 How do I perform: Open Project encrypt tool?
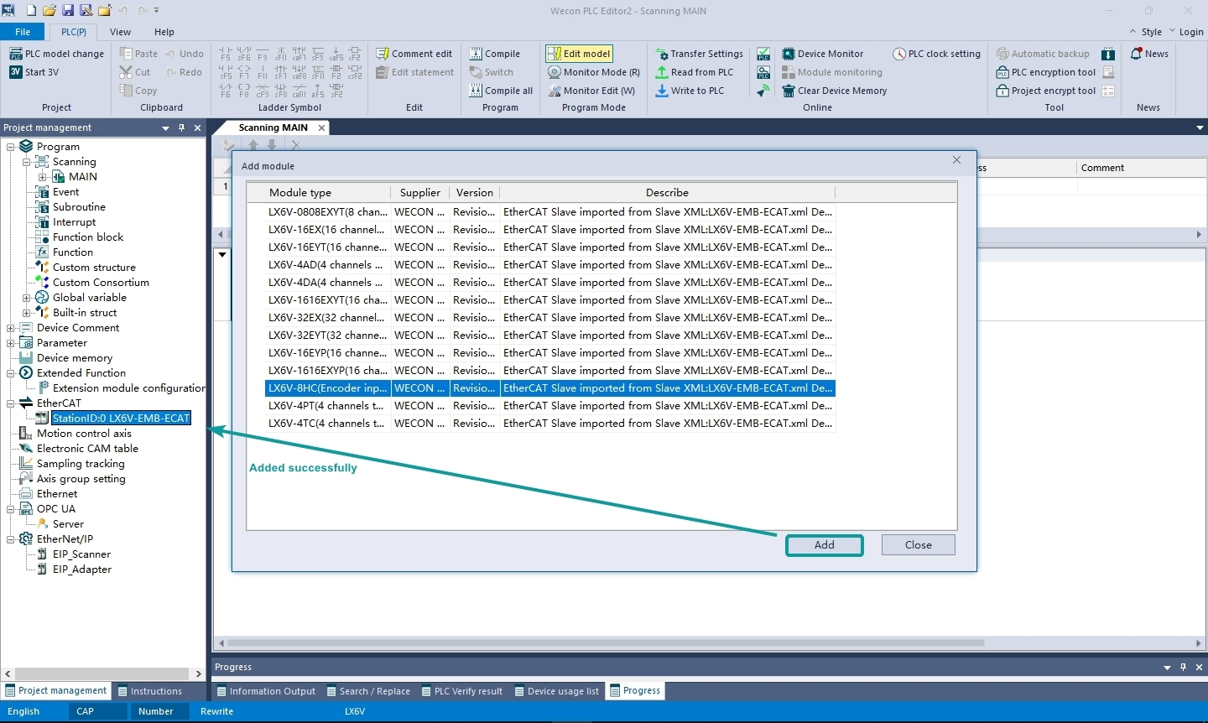[x=1045, y=91]
